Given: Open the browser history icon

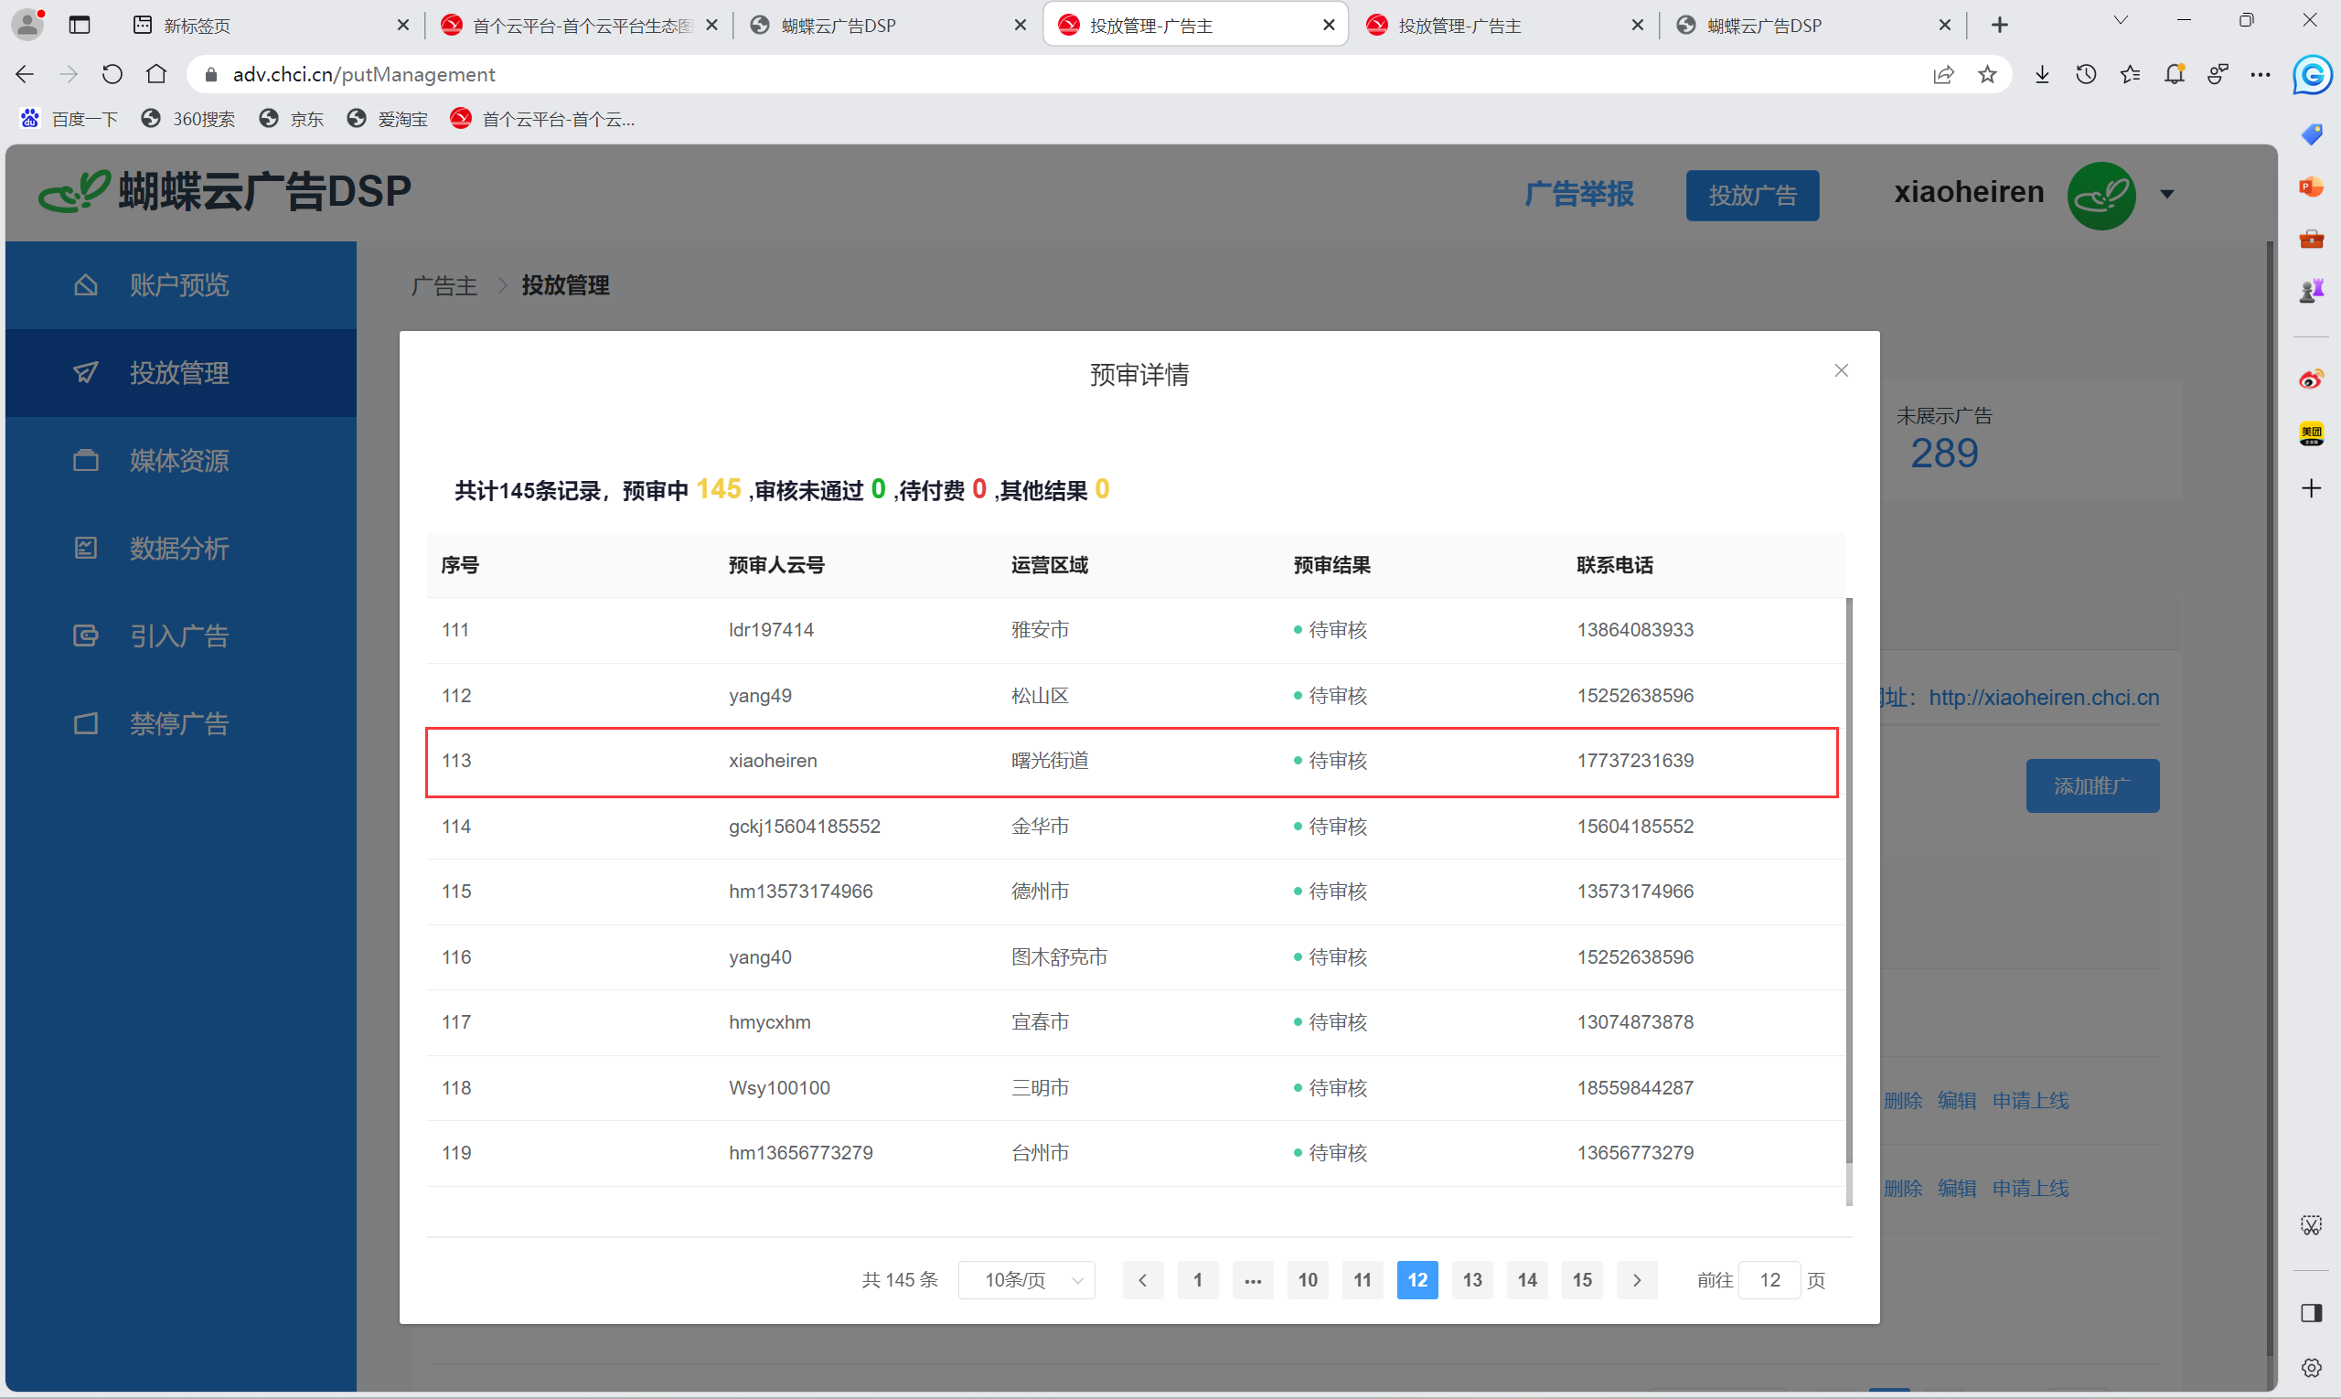Looking at the screenshot, I should (2086, 74).
